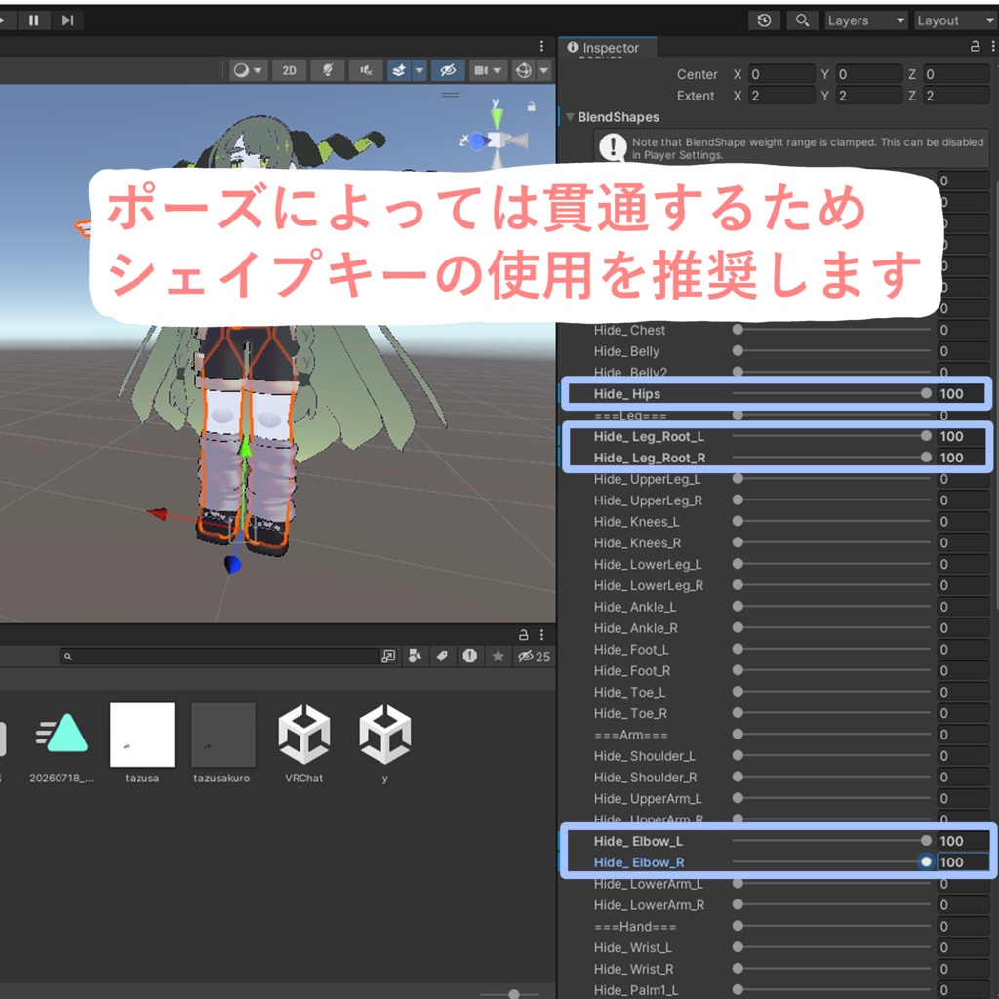Toggle 2D view mode in Scene

click(x=289, y=70)
